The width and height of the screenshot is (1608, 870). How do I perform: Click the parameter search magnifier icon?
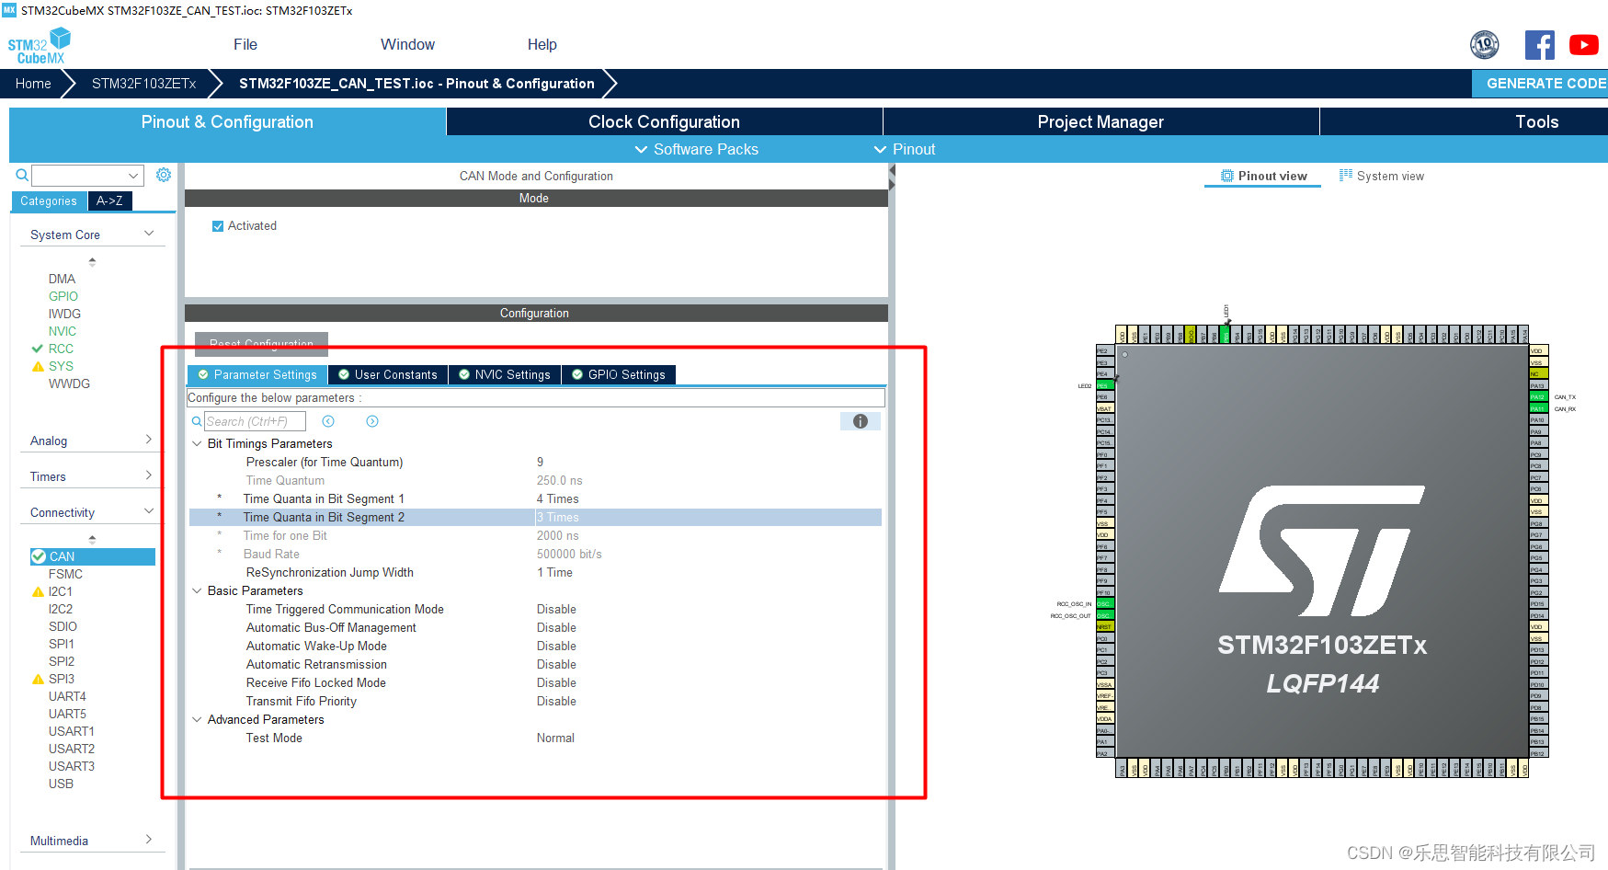pyautogui.click(x=197, y=421)
